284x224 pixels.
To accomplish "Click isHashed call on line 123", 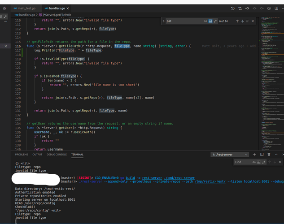I will [x=52, y=76].
